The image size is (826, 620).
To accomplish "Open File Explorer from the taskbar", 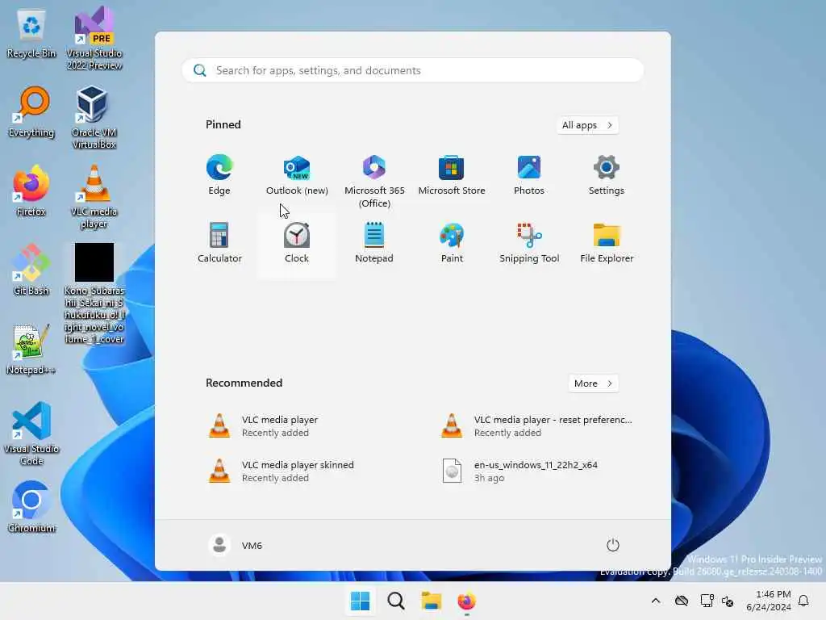I will [x=431, y=601].
